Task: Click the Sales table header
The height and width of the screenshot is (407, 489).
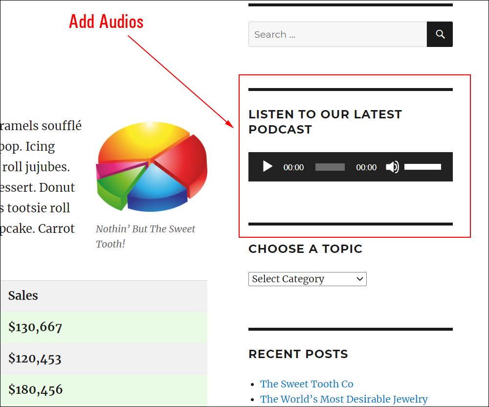Action: pyautogui.click(x=104, y=295)
